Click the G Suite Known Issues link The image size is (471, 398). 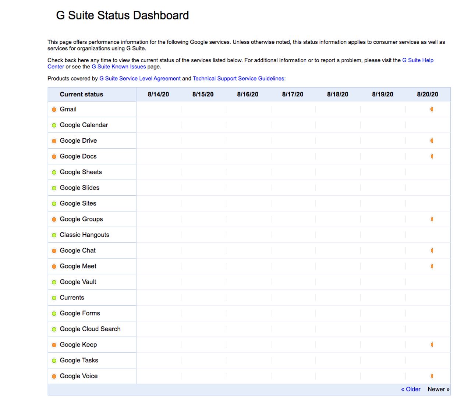(118, 66)
